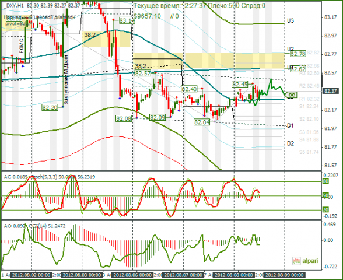Screen dimensions: 343x280
Task: Click the 83.14 price label
Action: tap(127, 20)
